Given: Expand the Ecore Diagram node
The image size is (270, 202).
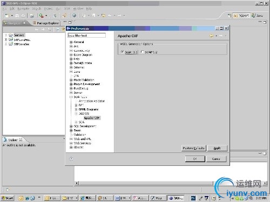Looking at the screenshot, I should click(71, 55).
